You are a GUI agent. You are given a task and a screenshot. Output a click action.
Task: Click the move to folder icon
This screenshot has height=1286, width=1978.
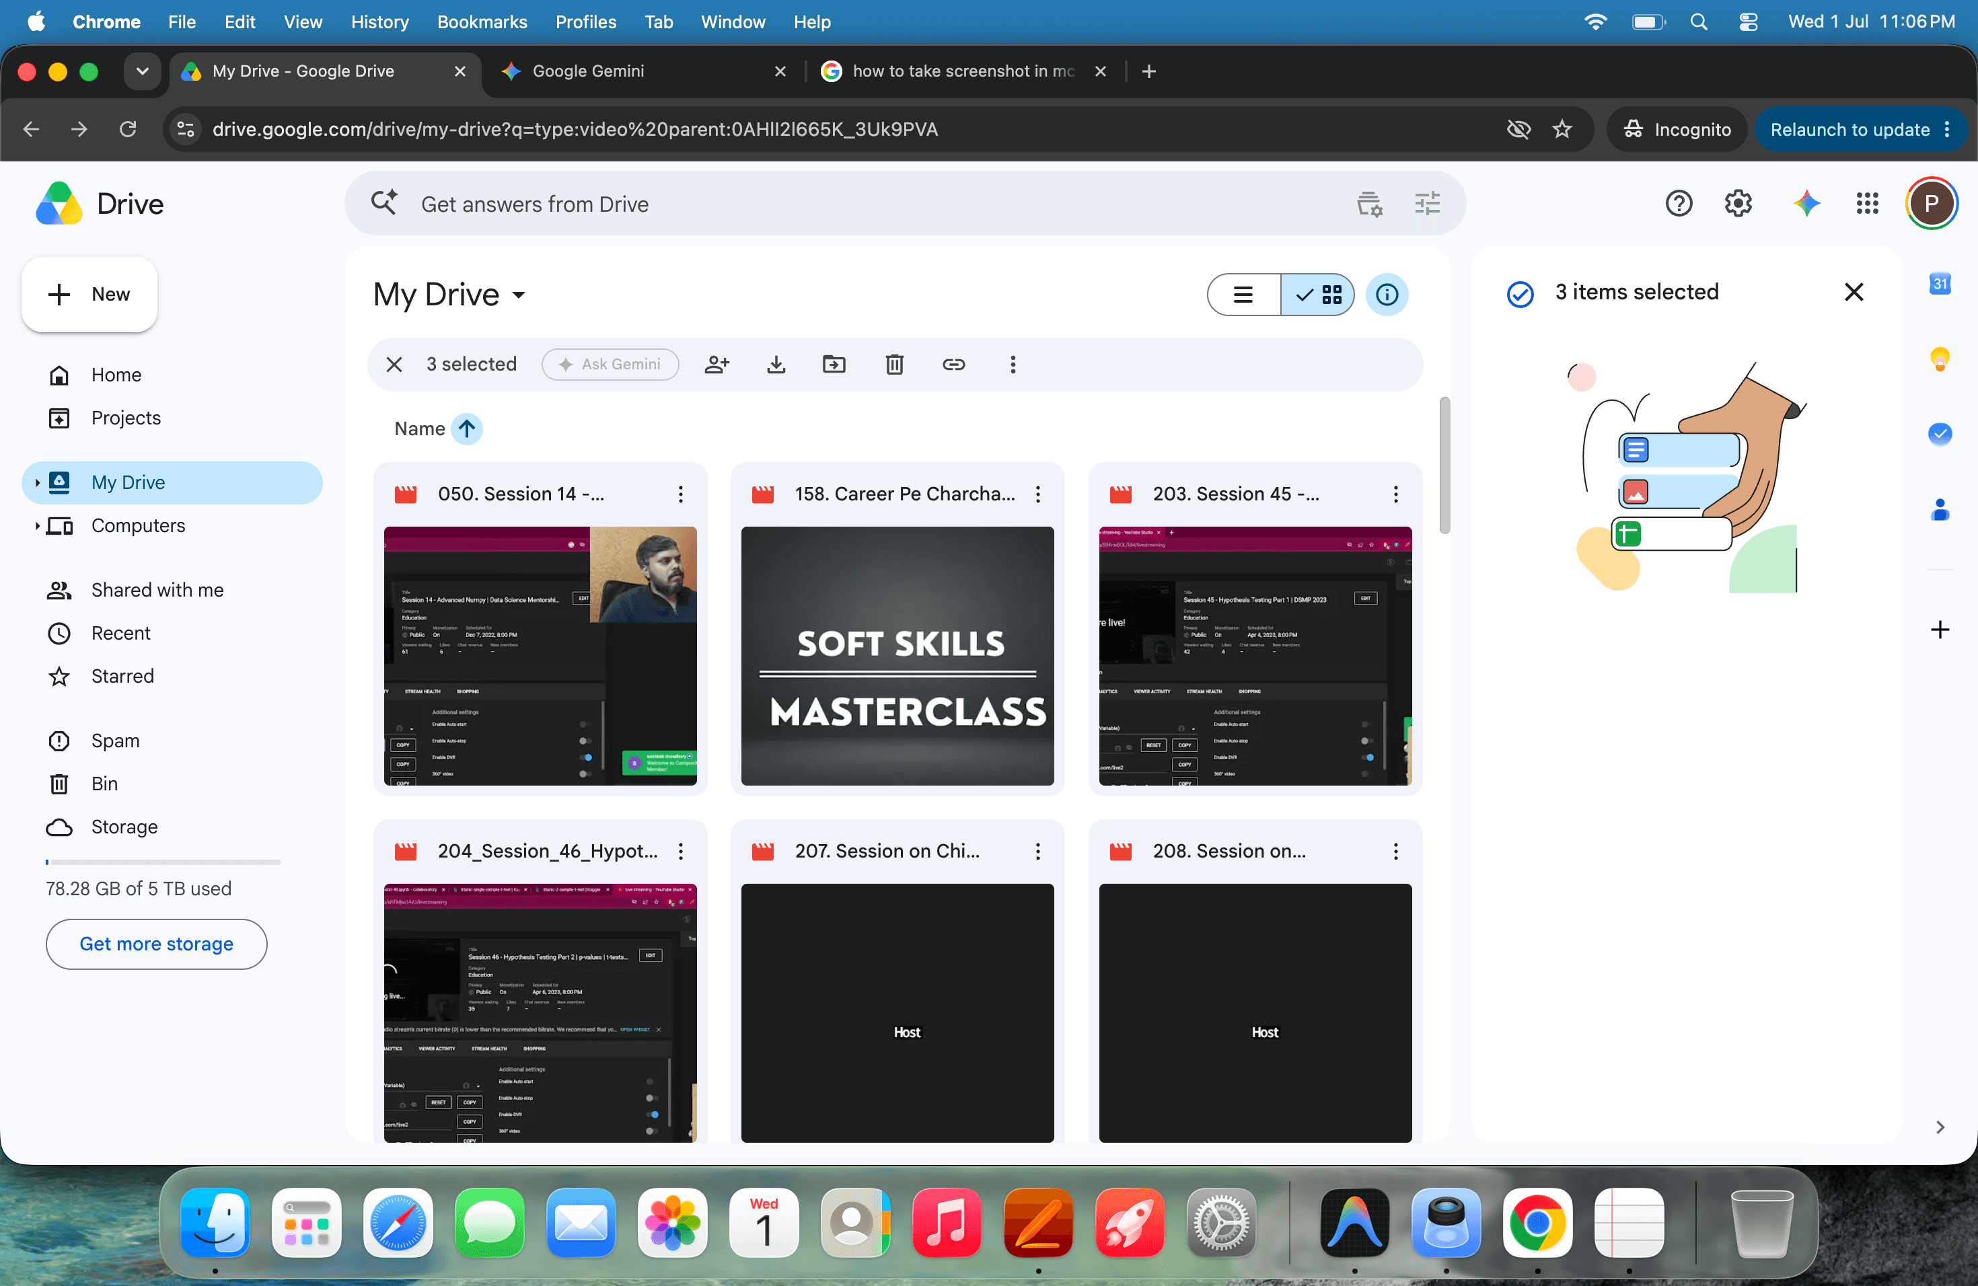(834, 365)
